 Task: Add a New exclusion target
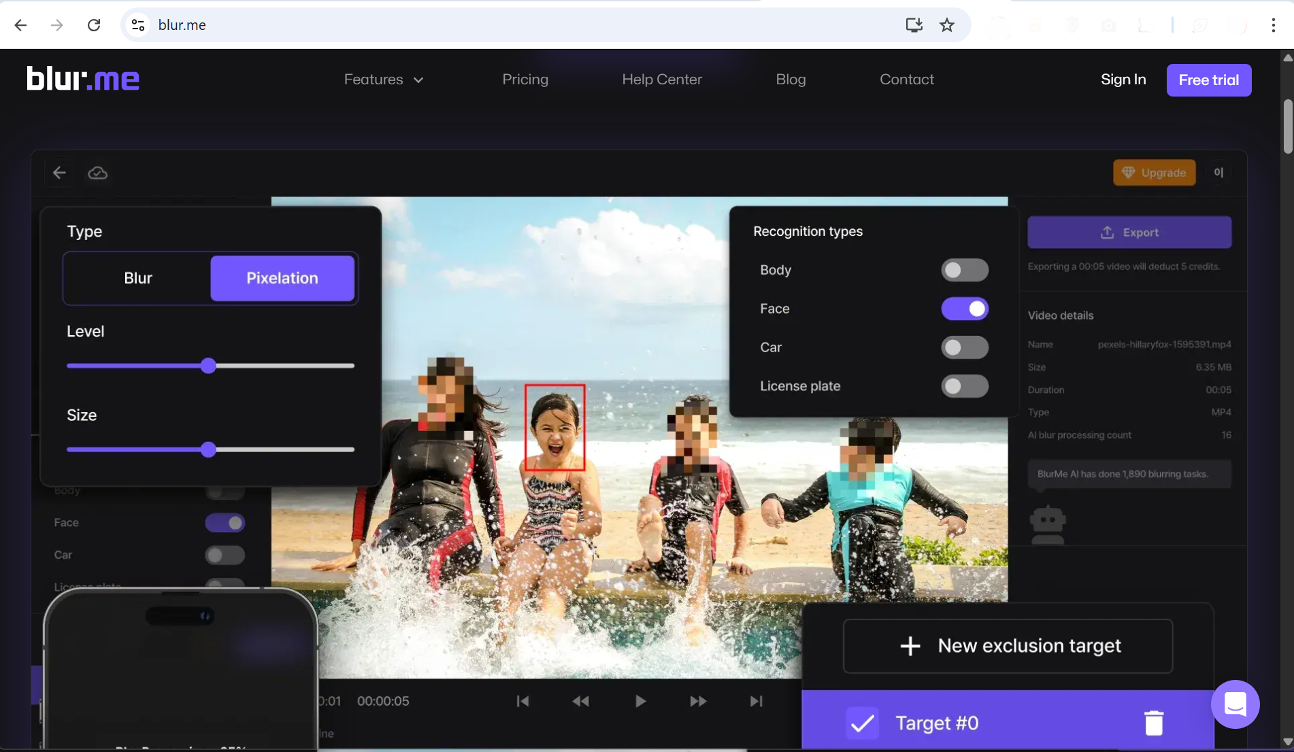1008,646
